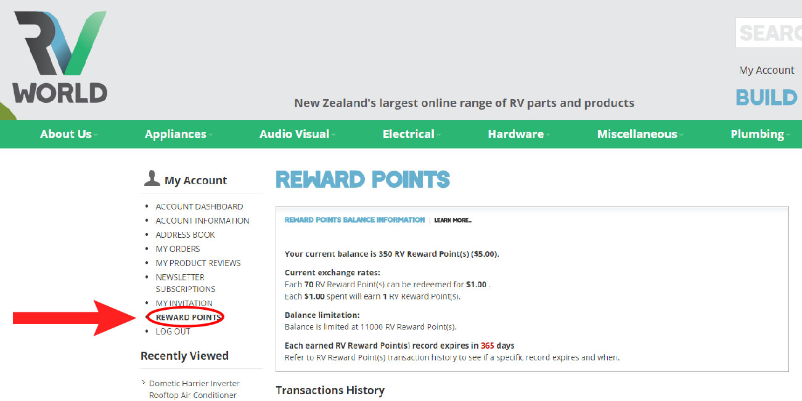
Task: Open Account Information page
Action: (x=202, y=221)
